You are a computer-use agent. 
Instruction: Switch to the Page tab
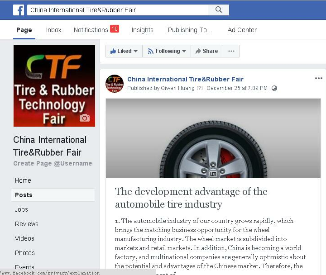[24, 30]
